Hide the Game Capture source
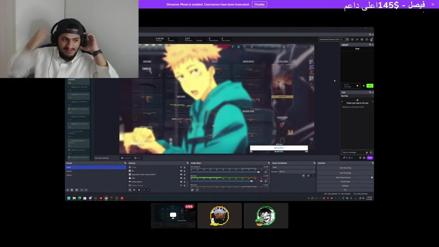This screenshot has height=247, width=439. click(181, 182)
